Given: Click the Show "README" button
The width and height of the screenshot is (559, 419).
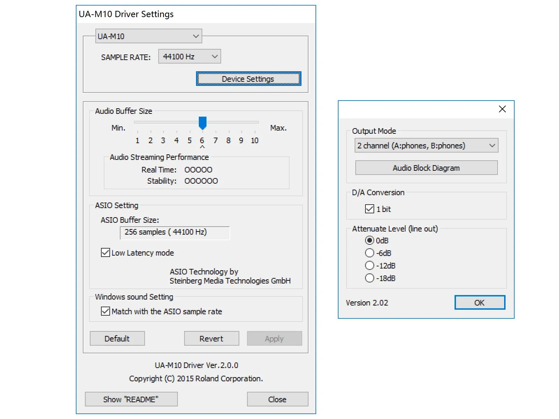Looking at the screenshot, I should 131,399.
